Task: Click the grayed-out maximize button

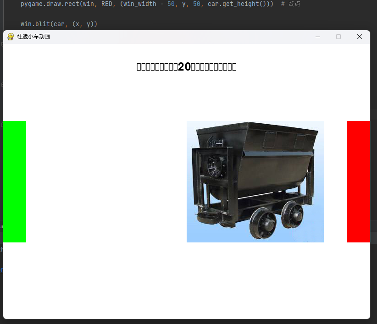Action: [338, 37]
